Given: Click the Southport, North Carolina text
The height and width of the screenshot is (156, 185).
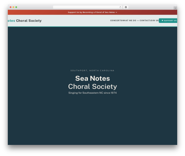Looking at the screenshot, I should [x=92, y=70].
